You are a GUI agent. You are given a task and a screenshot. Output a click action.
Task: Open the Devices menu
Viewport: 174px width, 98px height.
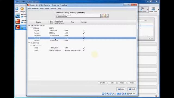tap(53, 8)
